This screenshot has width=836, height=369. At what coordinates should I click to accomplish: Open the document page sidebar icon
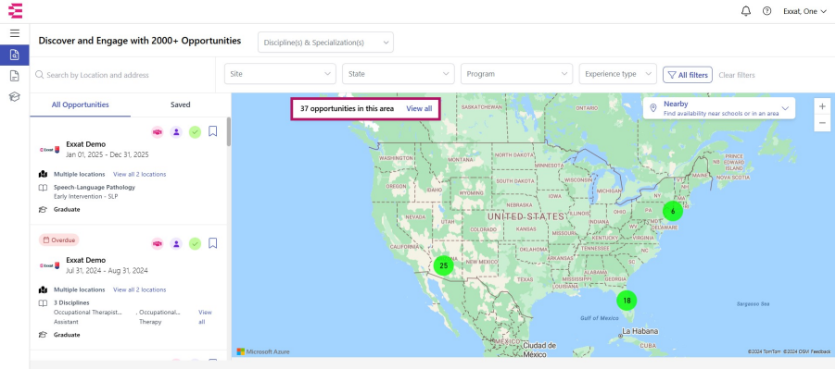tap(15, 76)
